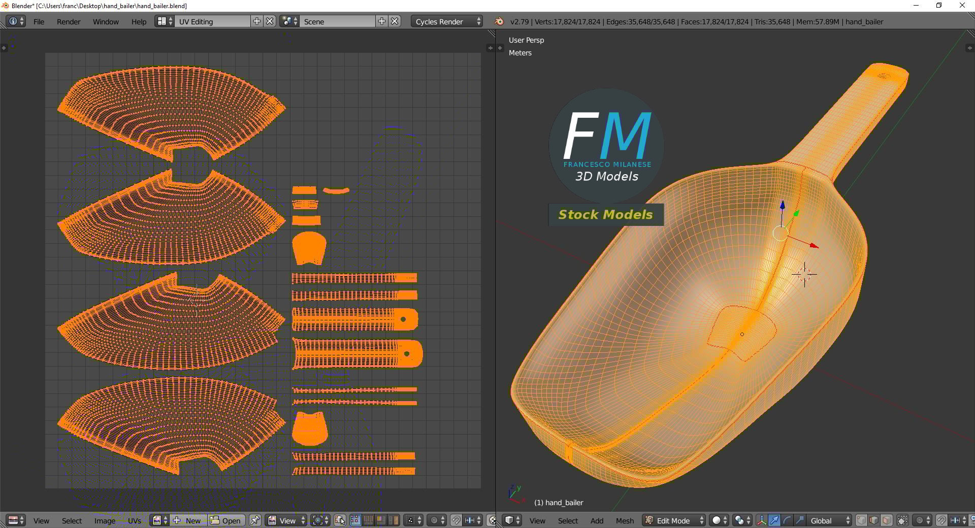Open the Cycles Render engine dropdown
The image size is (975, 528).
point(446,21)
